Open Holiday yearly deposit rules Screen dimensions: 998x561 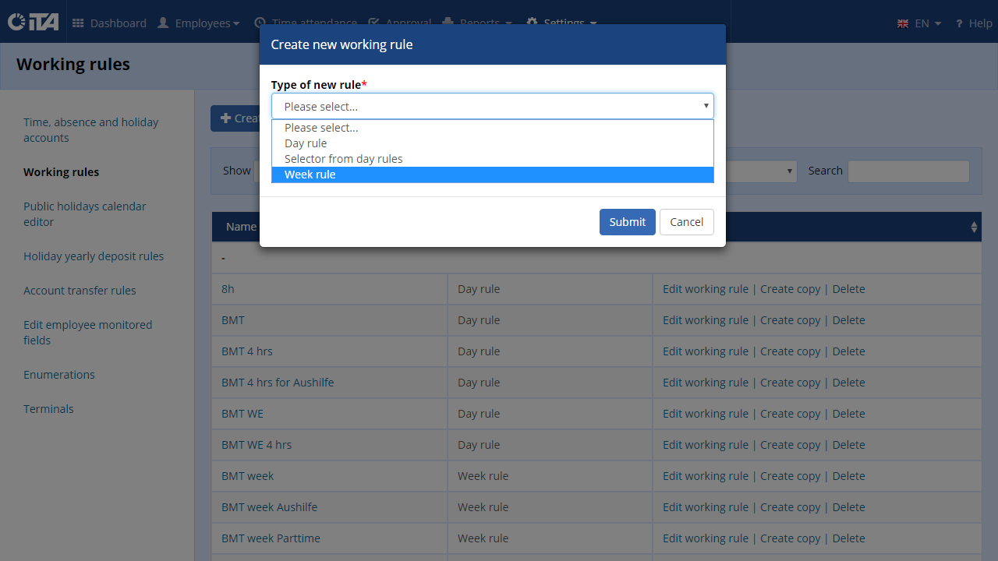(x=94, y=256)
